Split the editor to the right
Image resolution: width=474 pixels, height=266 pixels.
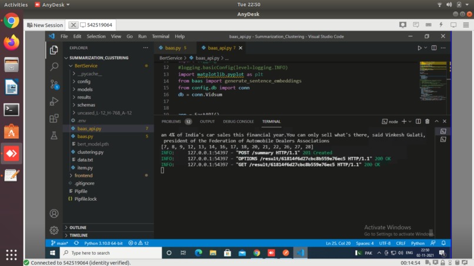(434, 48)
